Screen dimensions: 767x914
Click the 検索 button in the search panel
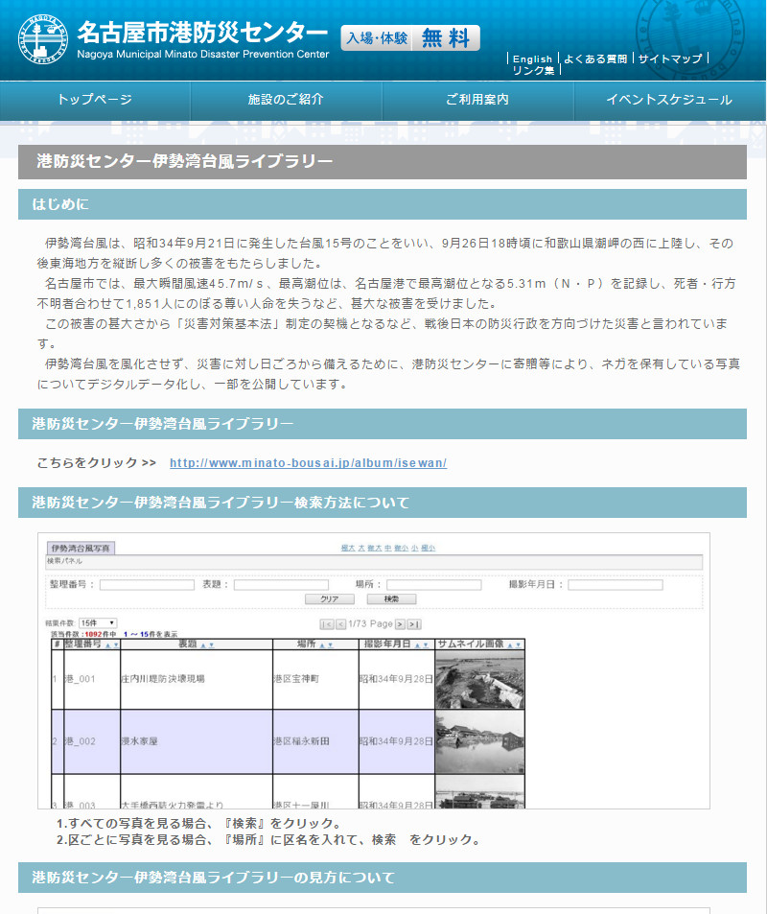pos(392,599)
